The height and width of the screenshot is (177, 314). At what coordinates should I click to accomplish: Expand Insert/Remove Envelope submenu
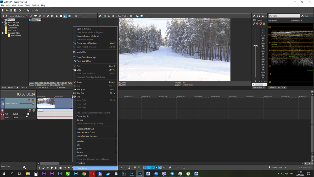tap(95, 136)
